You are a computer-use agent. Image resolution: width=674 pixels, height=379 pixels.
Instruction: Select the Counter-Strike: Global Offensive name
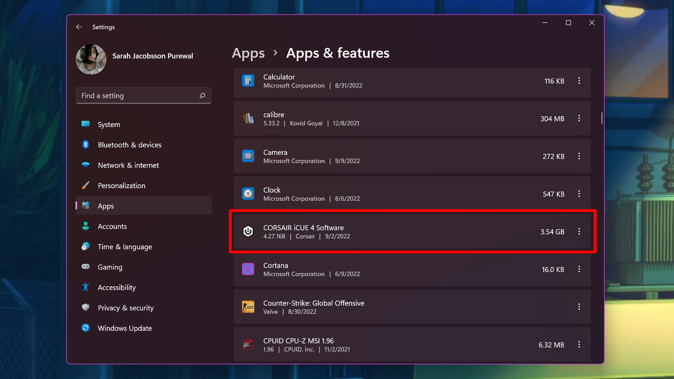coord(314,303)
